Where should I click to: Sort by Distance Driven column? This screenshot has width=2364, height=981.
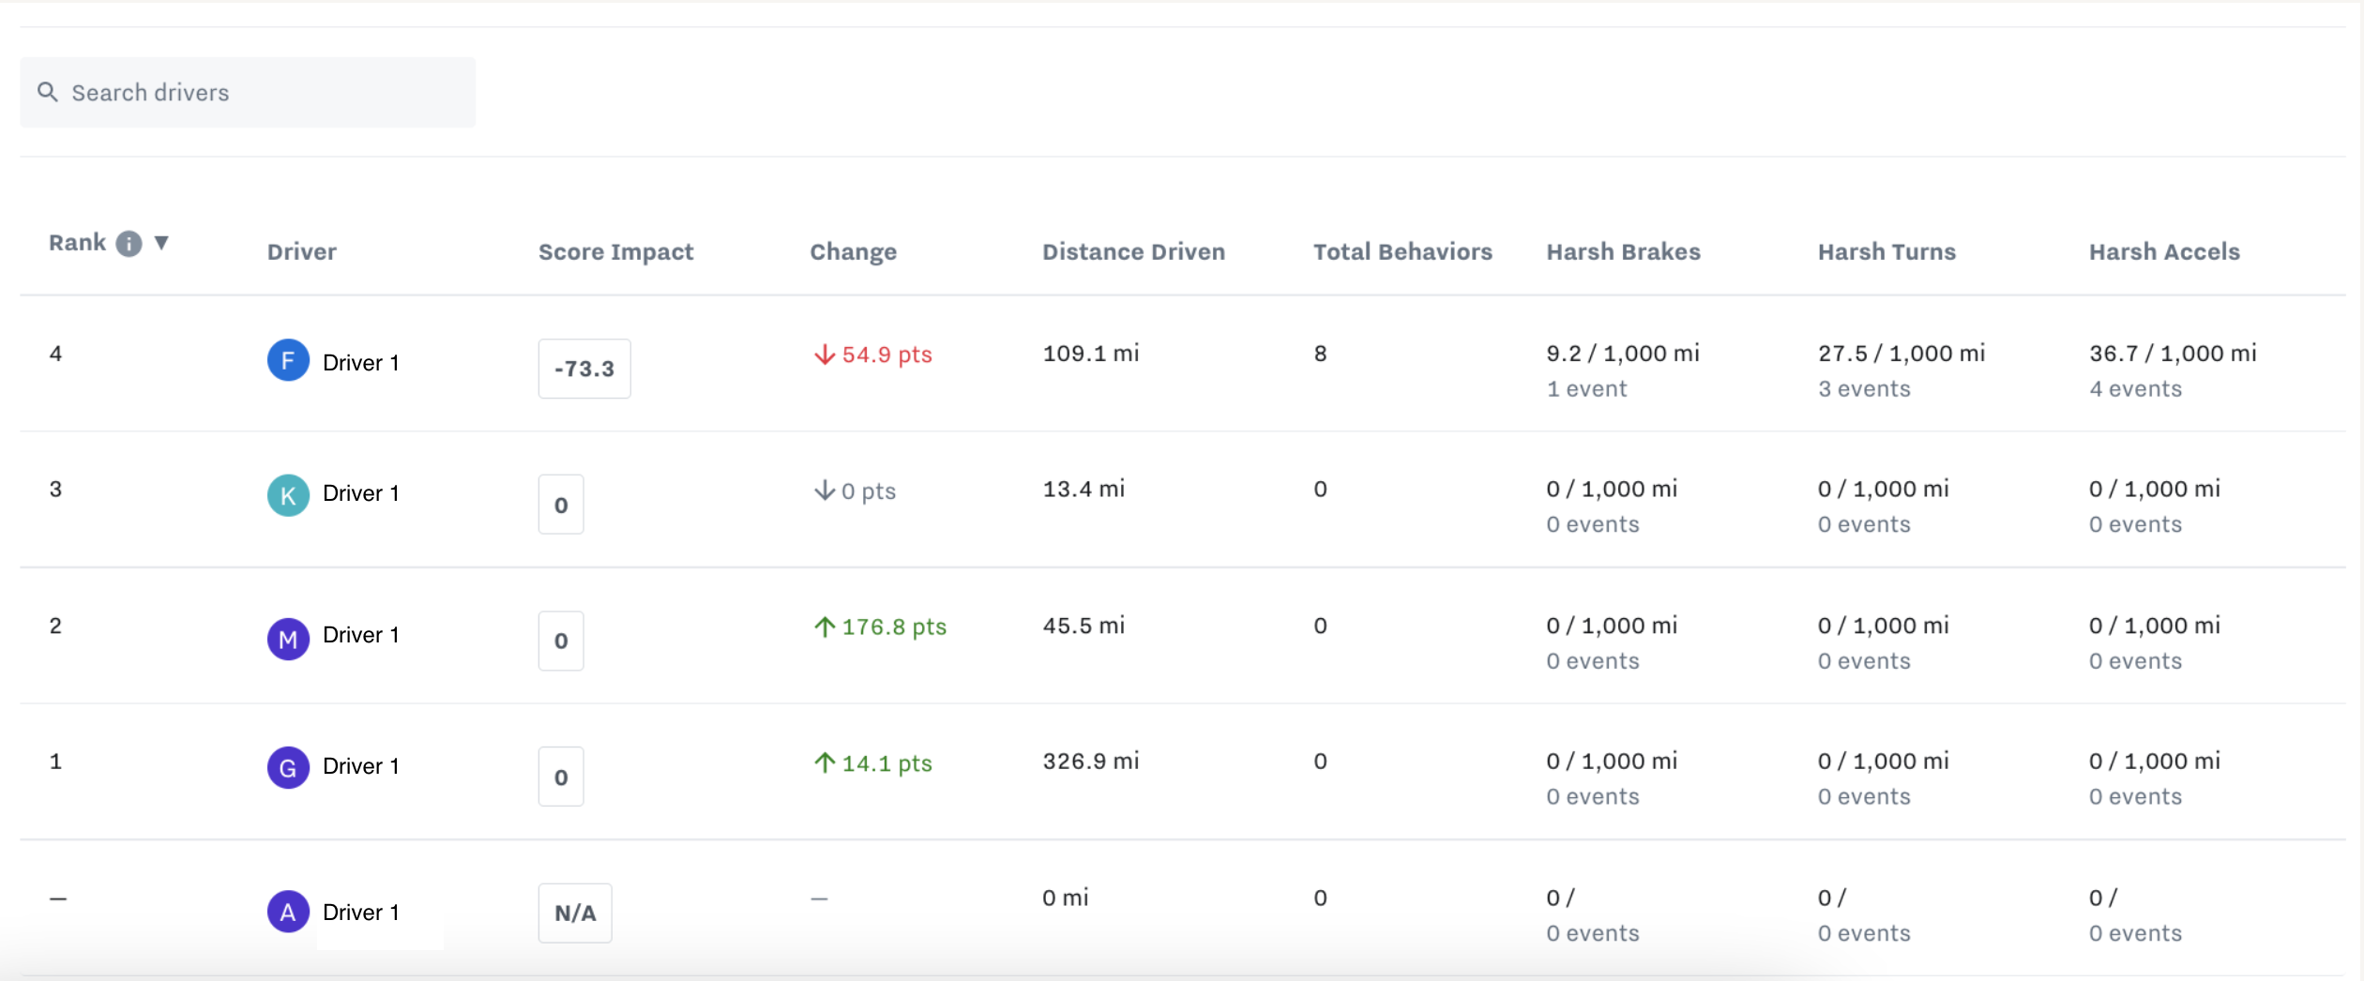click(x=1133, y=251)
